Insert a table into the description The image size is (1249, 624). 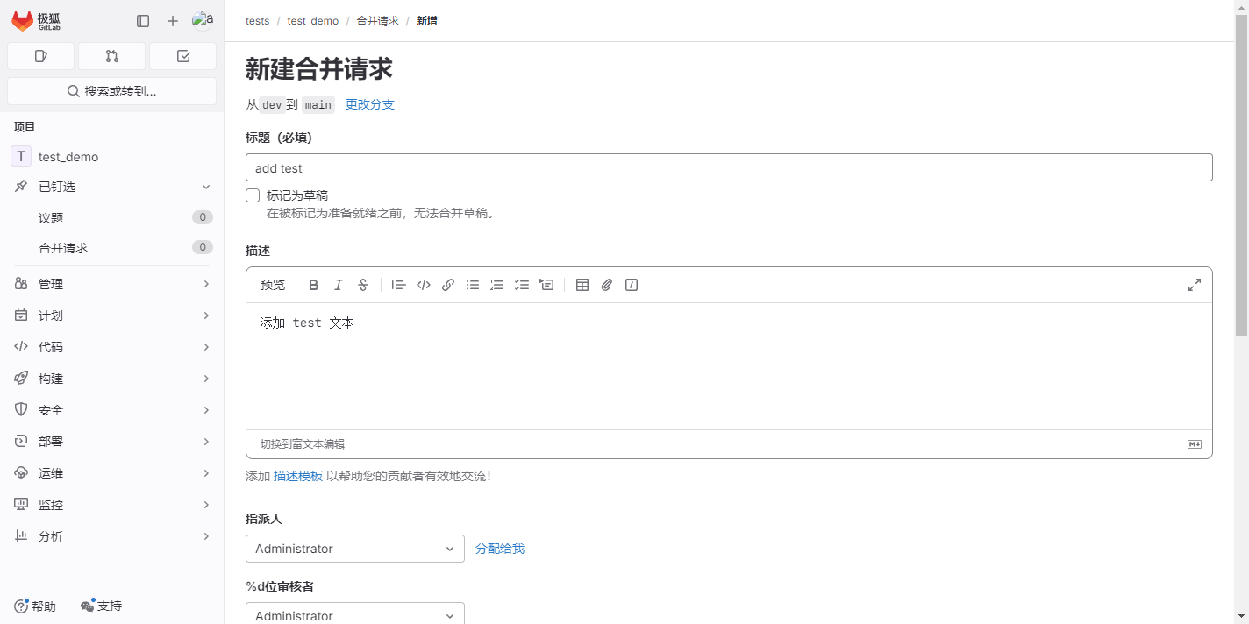[x=582, y=285]
